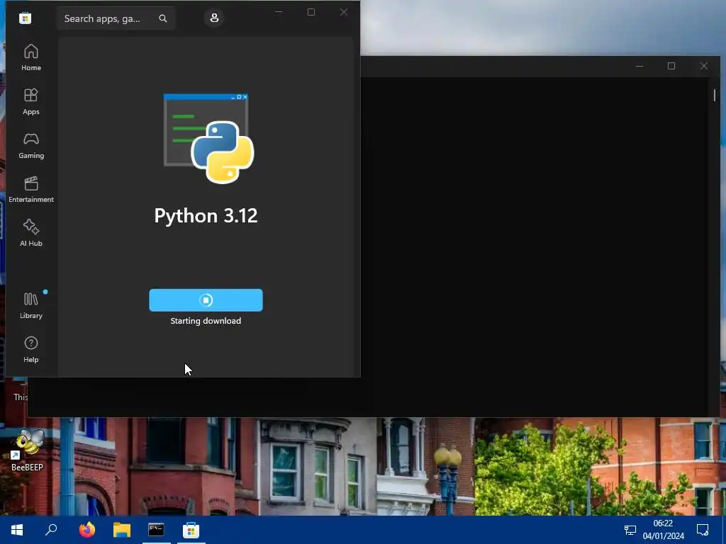
Task: Close the Microsoft Store window
Action: click(x=344, y=12)
